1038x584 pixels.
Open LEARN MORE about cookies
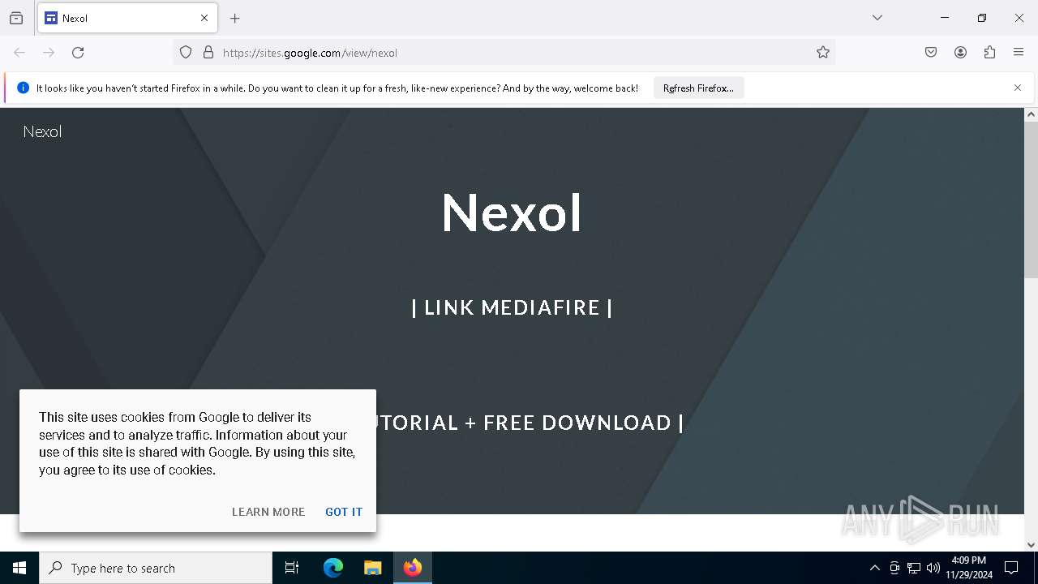(x=268, y=512)
